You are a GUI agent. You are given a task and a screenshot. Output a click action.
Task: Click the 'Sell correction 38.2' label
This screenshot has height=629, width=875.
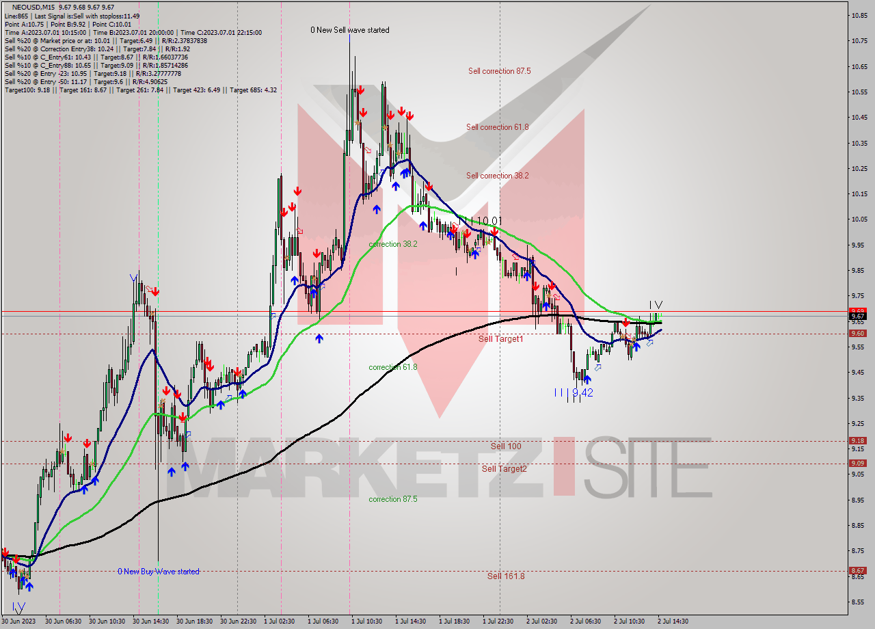(498, 176)
